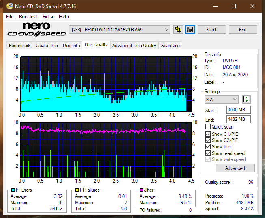The height and width of the screenshot is (218, 265).
Task: Click the Nero app icon in title bar
Action: pos(10,6)
